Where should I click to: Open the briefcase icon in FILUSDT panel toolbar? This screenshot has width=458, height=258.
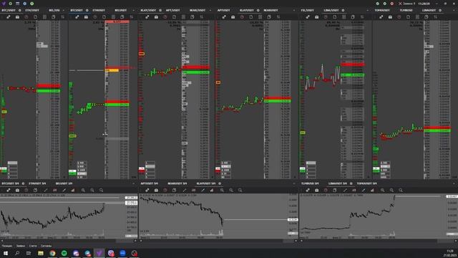pyautogui.click(x=316, y=17)
